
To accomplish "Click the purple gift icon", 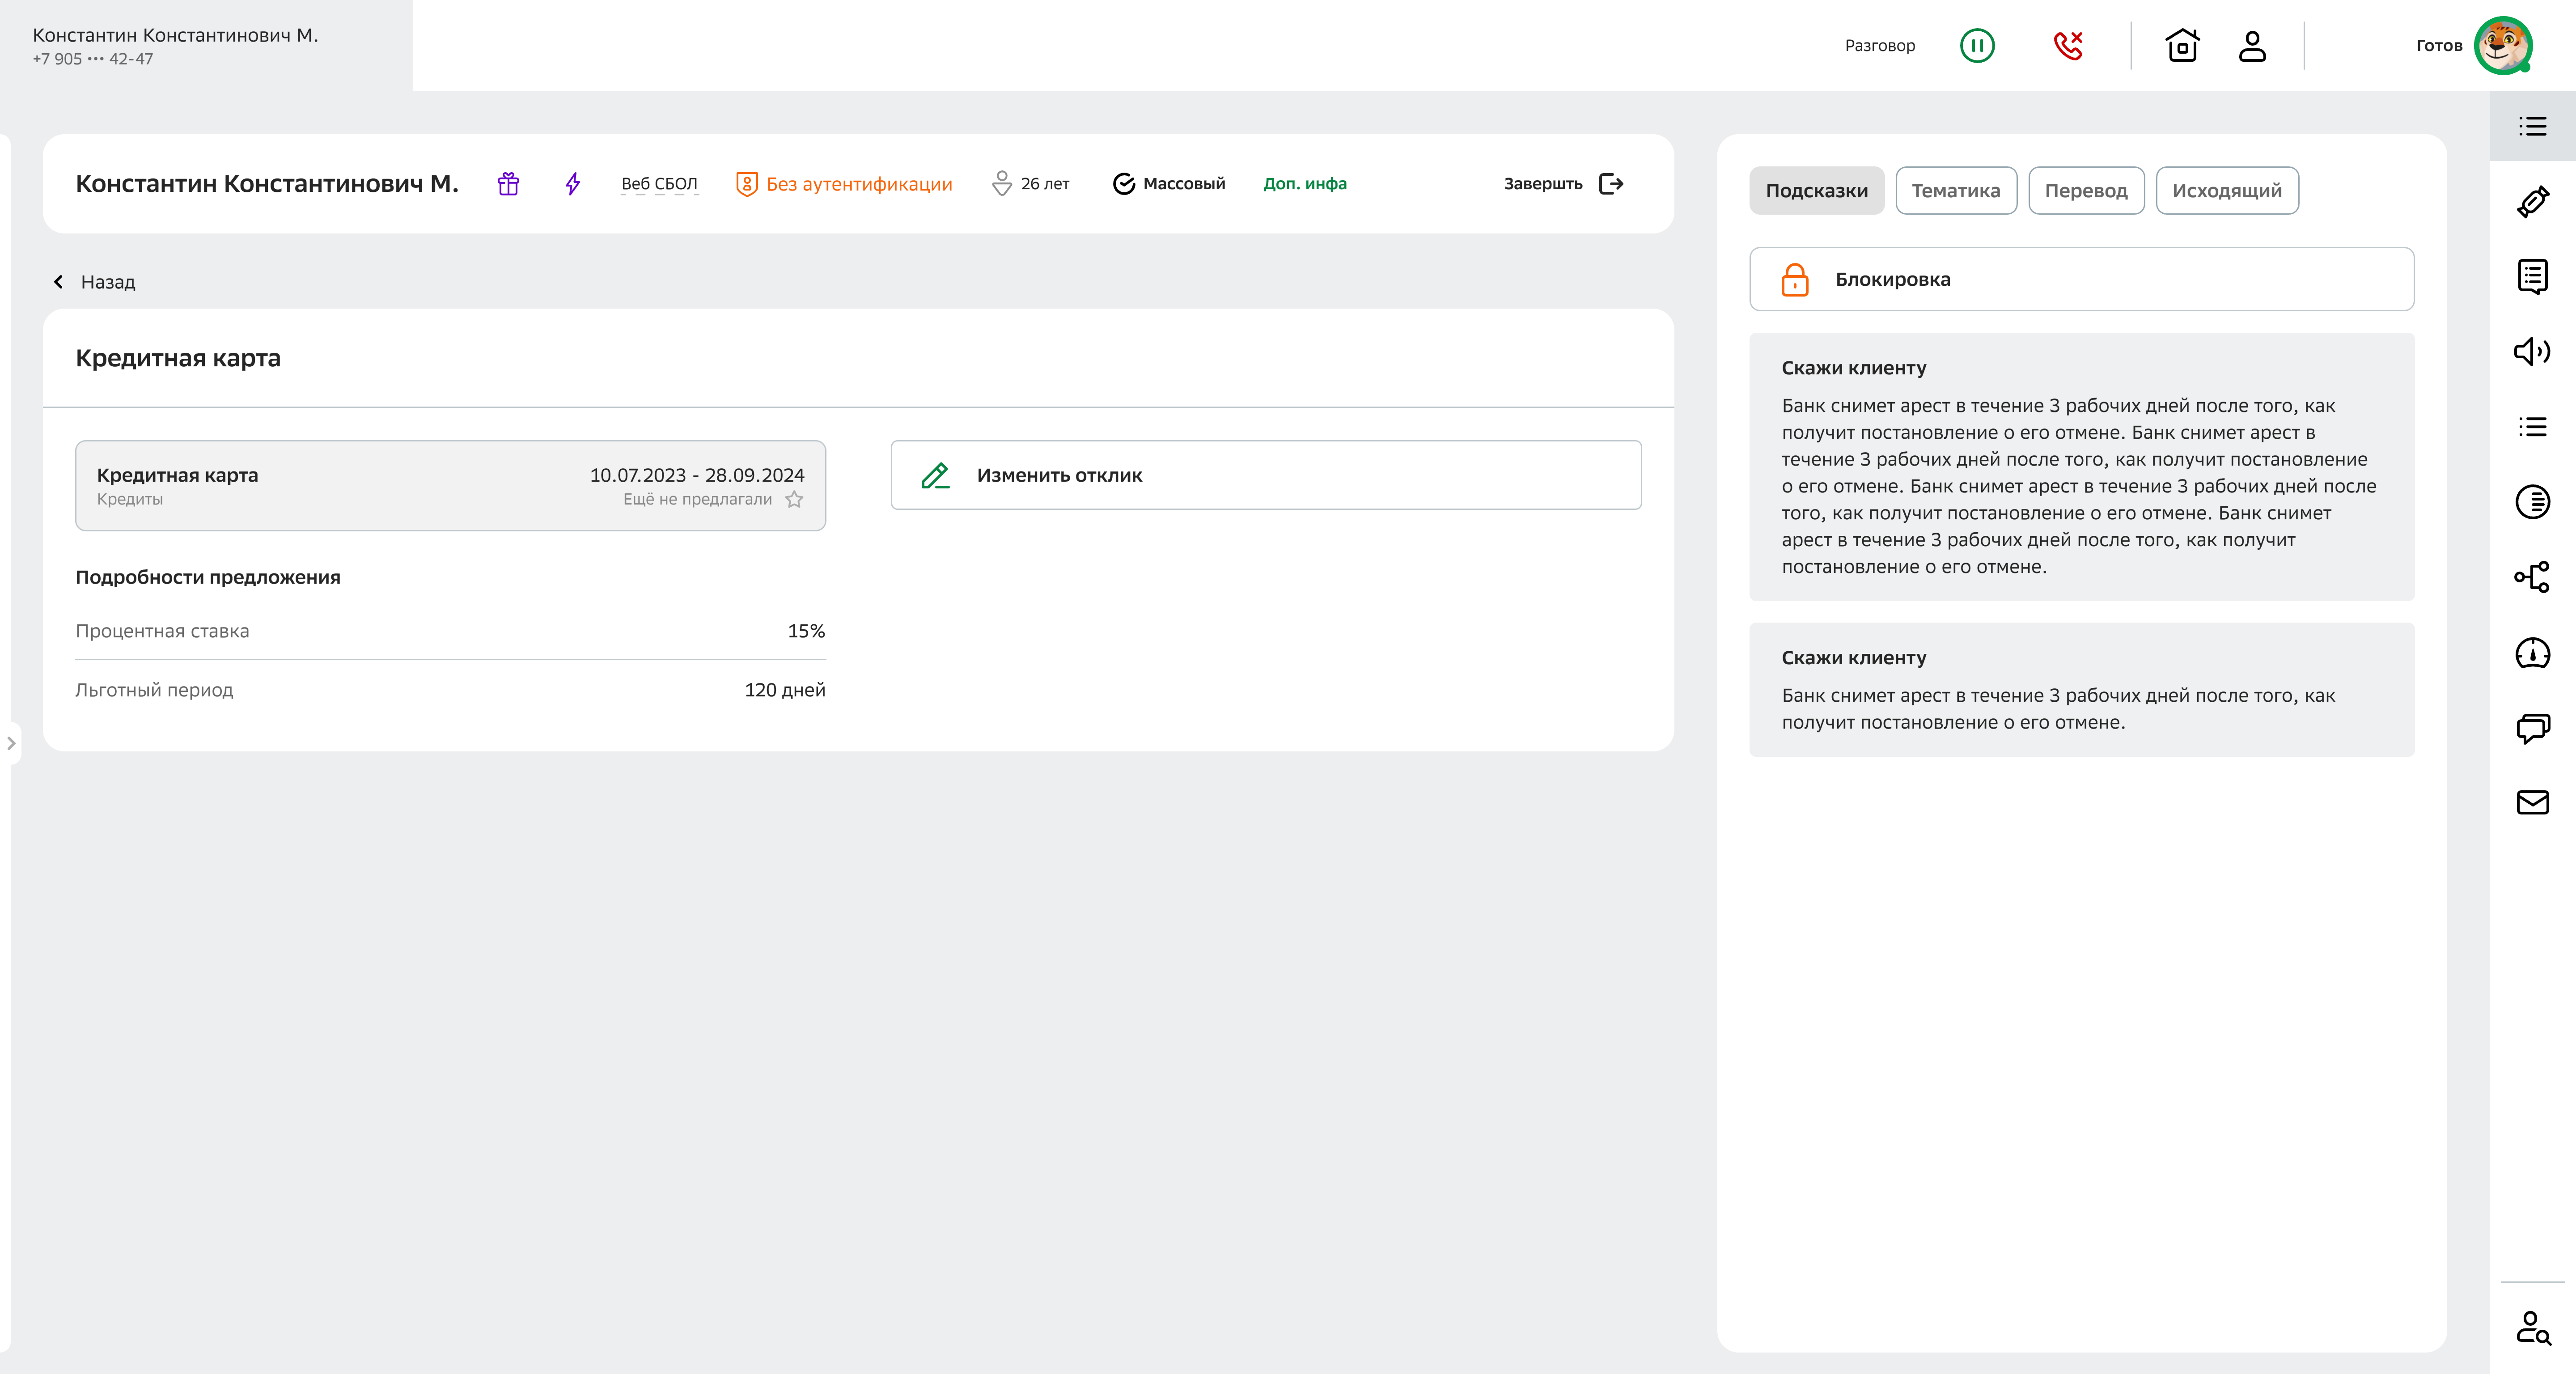I will (508, 184).
